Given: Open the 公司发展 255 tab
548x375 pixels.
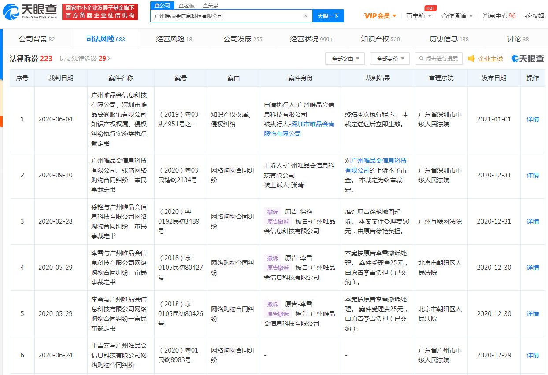Looking at the screenshot, I should [x=243, y=39].
